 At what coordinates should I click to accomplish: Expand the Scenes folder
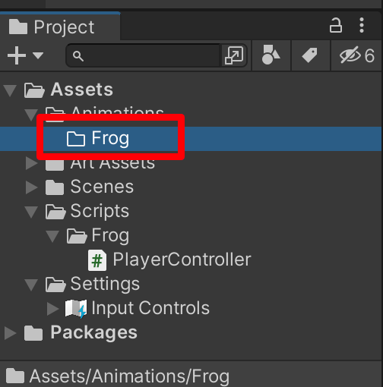click(31, 187)
